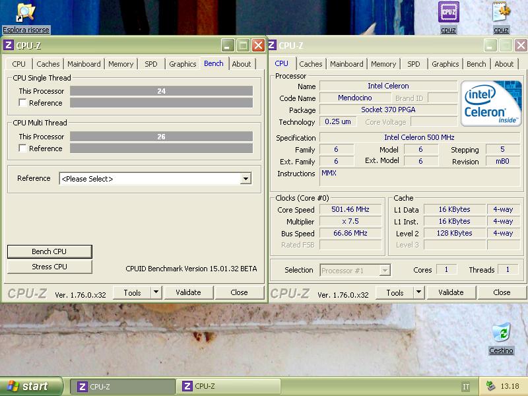528x396 pixels.
Task: Open the purple cpuz desktop icon
Action: [449, 13]
